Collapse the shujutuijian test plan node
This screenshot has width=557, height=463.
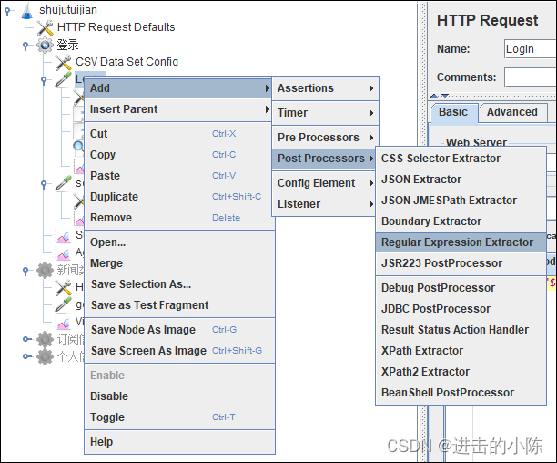pos(7,11)
